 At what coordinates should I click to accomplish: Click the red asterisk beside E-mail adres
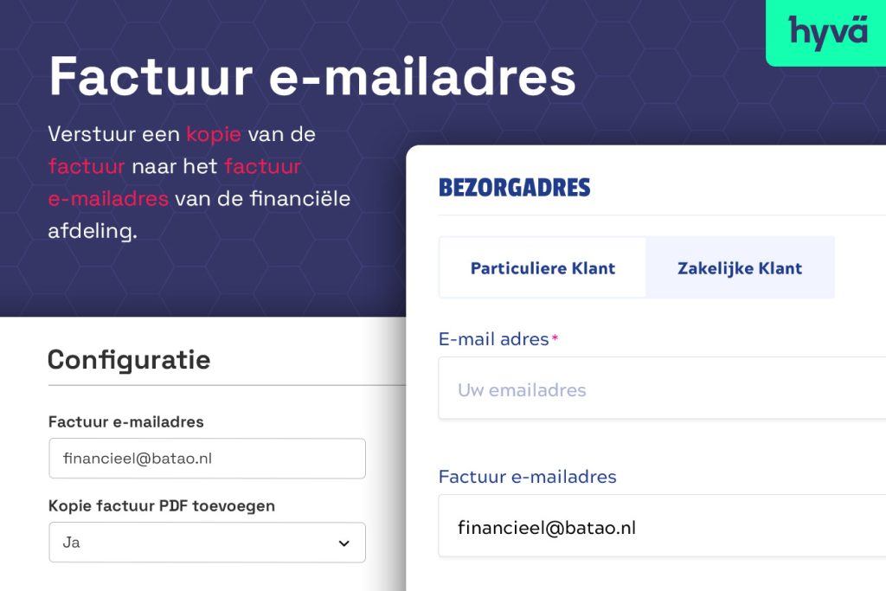pos(555,339)
